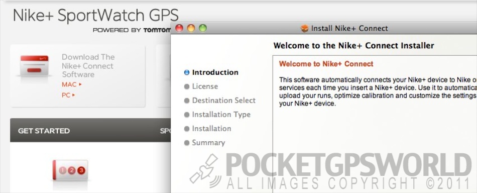Screen dimensions: 477x193
Task: Click the 1-2-3 steps icon under Get Started
Action: click(x=70, y=170)
